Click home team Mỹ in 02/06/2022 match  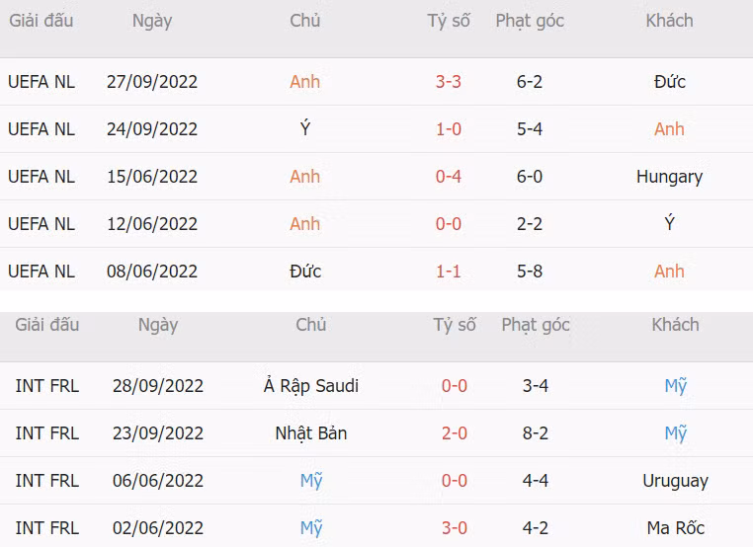pos(311,528)
